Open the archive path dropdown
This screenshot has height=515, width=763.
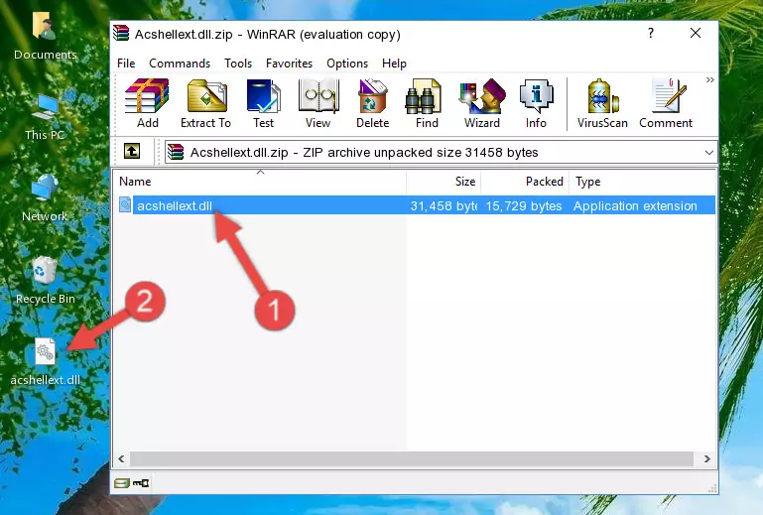(709, 153)
